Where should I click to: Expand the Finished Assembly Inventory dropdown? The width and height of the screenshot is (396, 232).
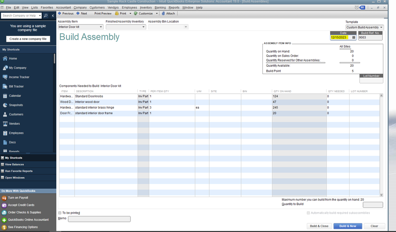(x=143, y=27)
